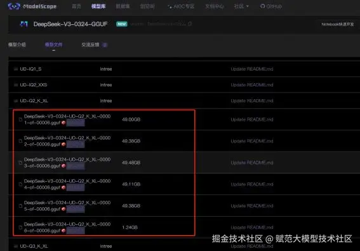Image resolution: width=360 pixels, height=251 pixels.
Task: Open the 首页 navigation item
Action: (x=76, y=6)
